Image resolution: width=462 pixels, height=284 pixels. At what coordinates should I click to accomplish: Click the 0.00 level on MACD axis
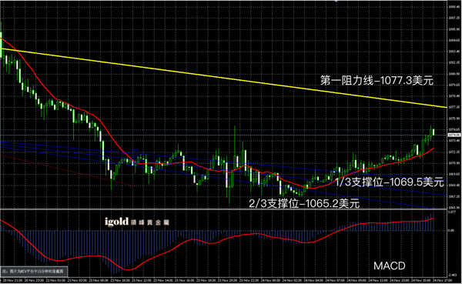[451, 230]
